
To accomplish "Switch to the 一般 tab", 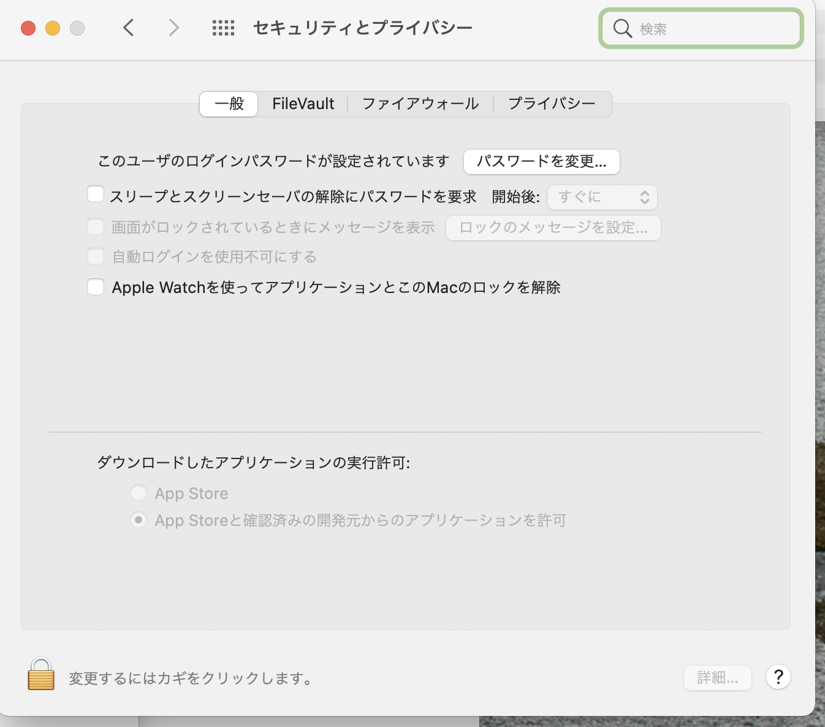I will 229,104.
